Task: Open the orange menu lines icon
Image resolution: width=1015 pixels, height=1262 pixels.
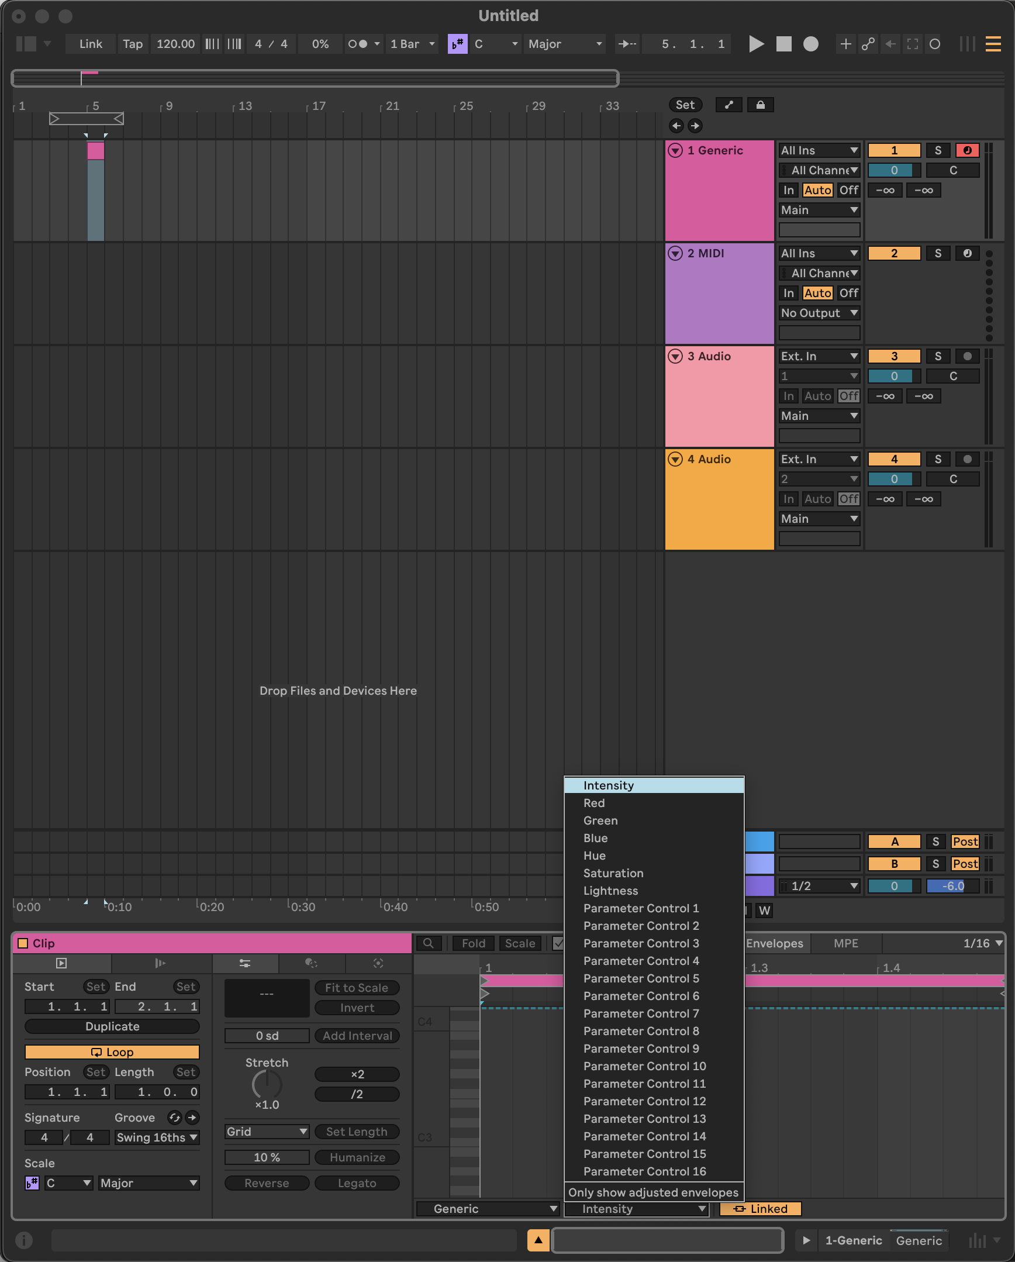Action: click(x=993, y=44)
